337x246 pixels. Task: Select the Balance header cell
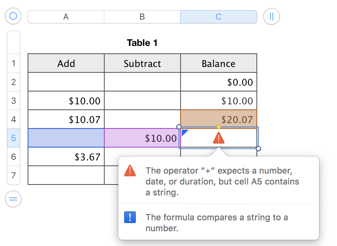pos(218,63)
